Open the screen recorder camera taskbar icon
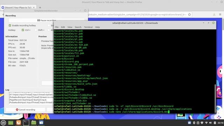Image resolution: width=224 pixels, height=126 pixels. (41, 122)
